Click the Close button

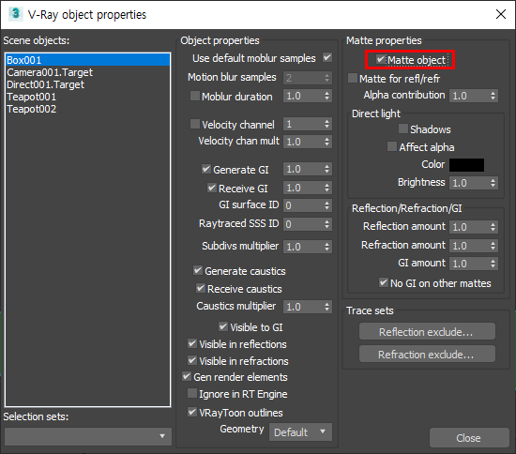coord(469,438)
